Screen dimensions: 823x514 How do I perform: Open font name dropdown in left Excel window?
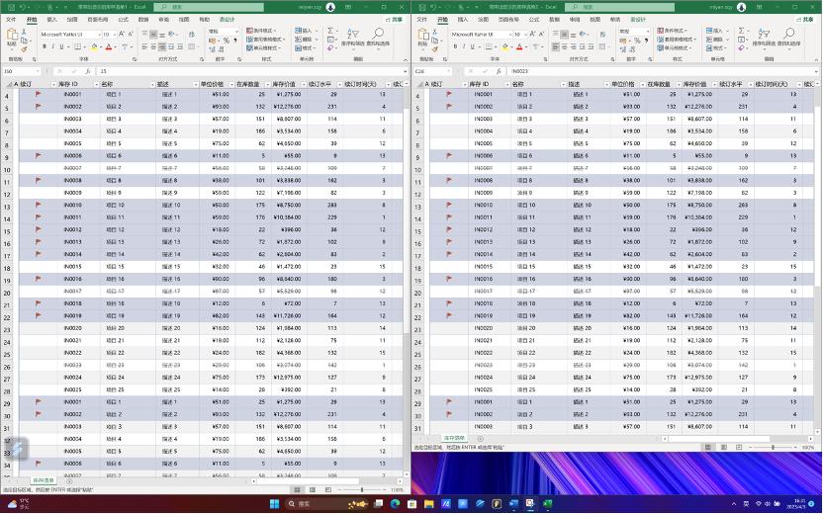point(99,34)
